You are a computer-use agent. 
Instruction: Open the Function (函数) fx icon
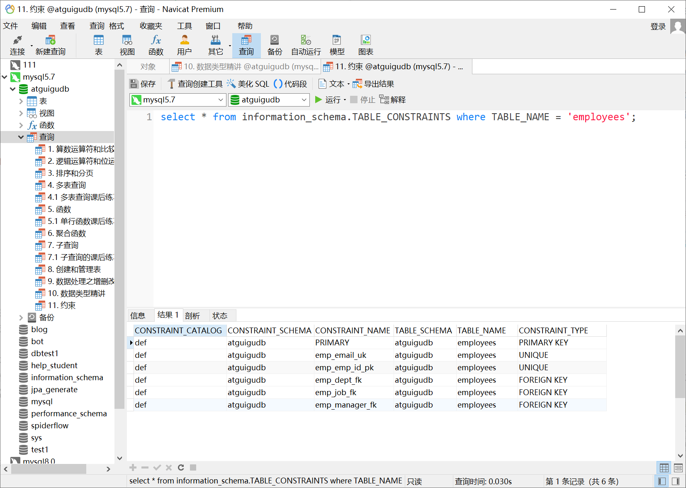pos(156,45)
